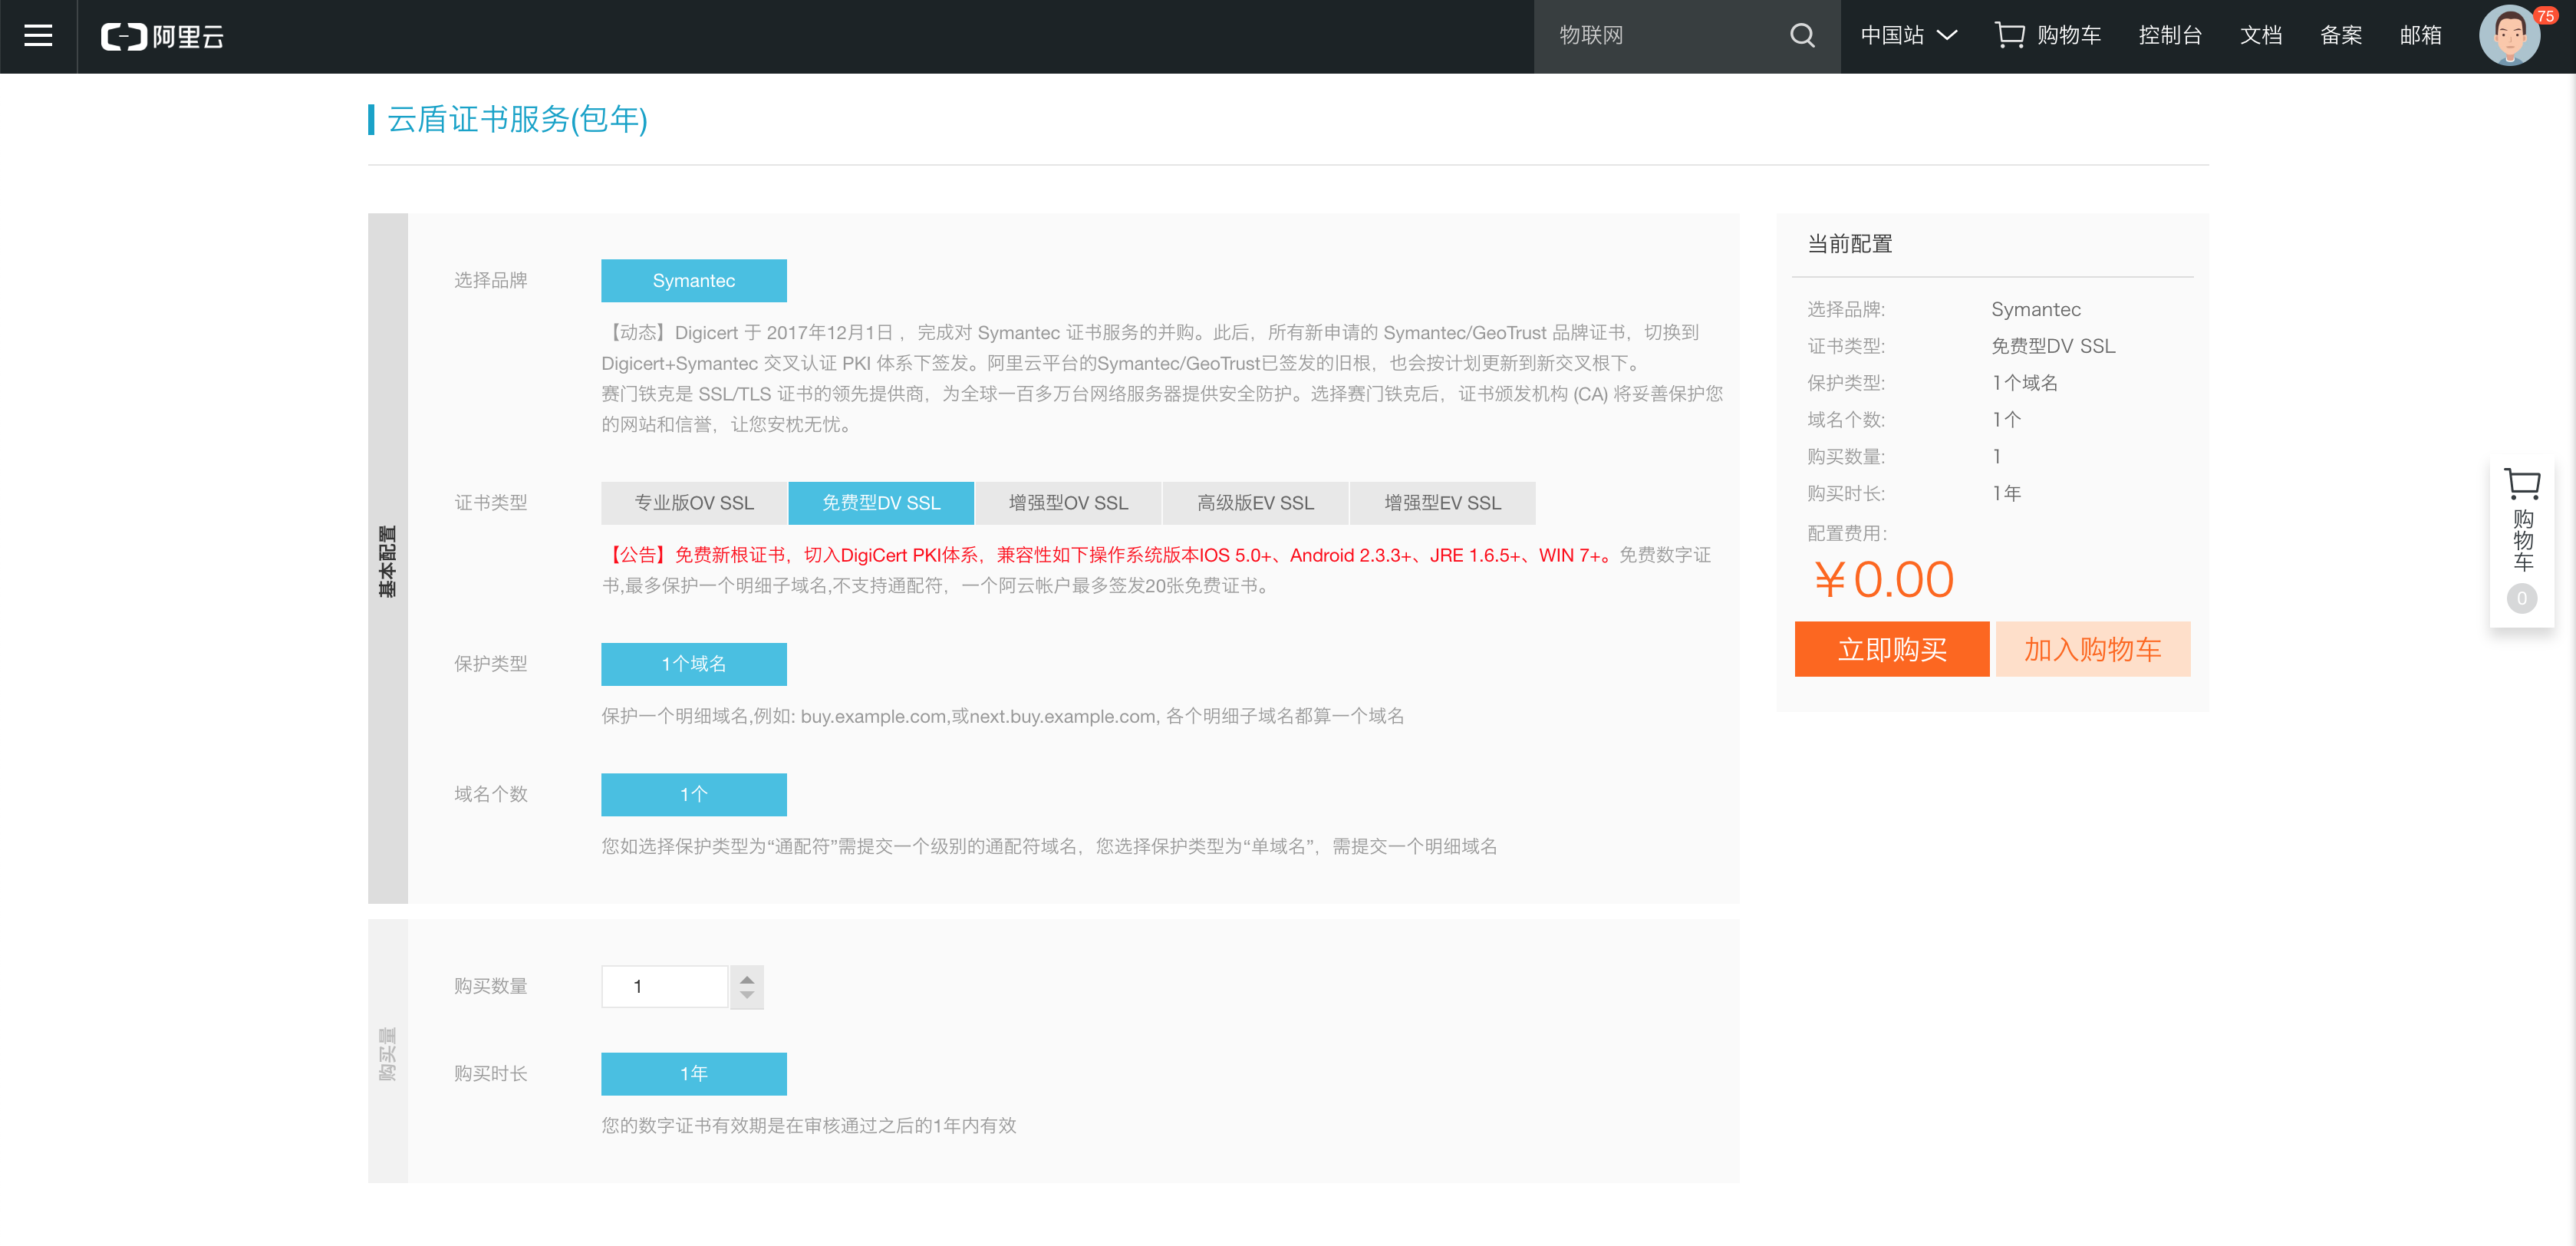Select the 高级版EV SSL certificate type

(1254, 503)
